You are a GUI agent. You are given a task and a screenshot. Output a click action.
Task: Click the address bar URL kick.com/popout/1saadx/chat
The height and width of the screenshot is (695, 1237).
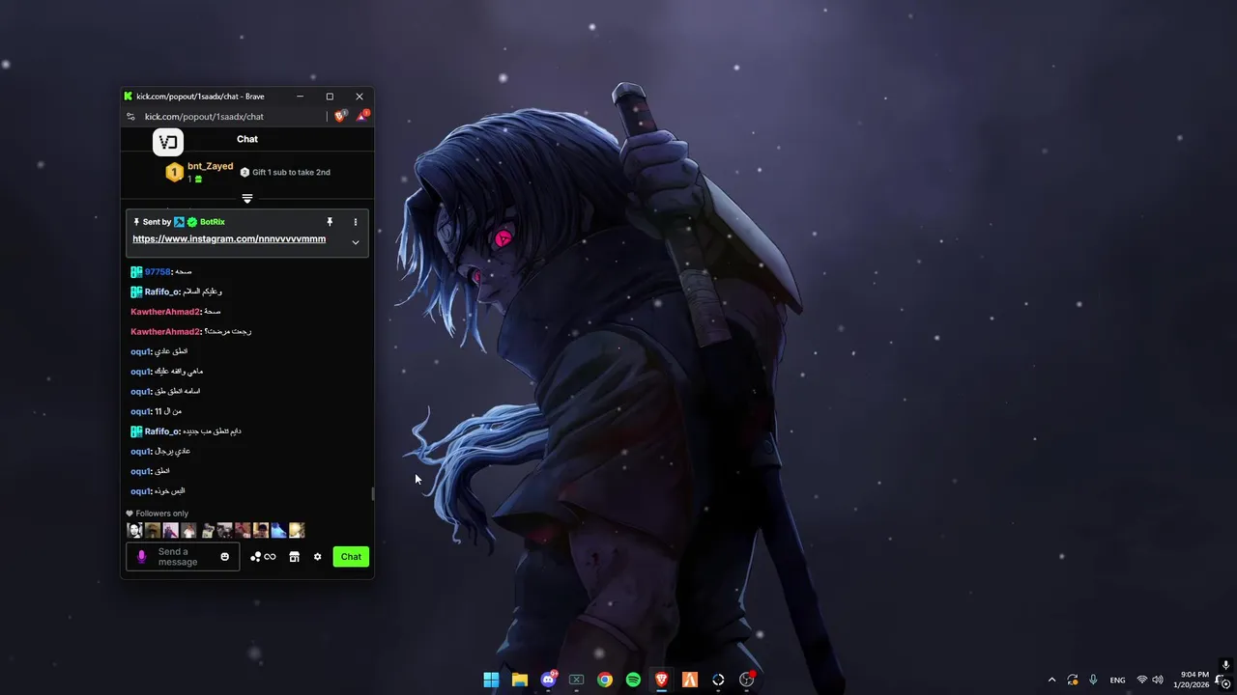click(x=204, y=117)
